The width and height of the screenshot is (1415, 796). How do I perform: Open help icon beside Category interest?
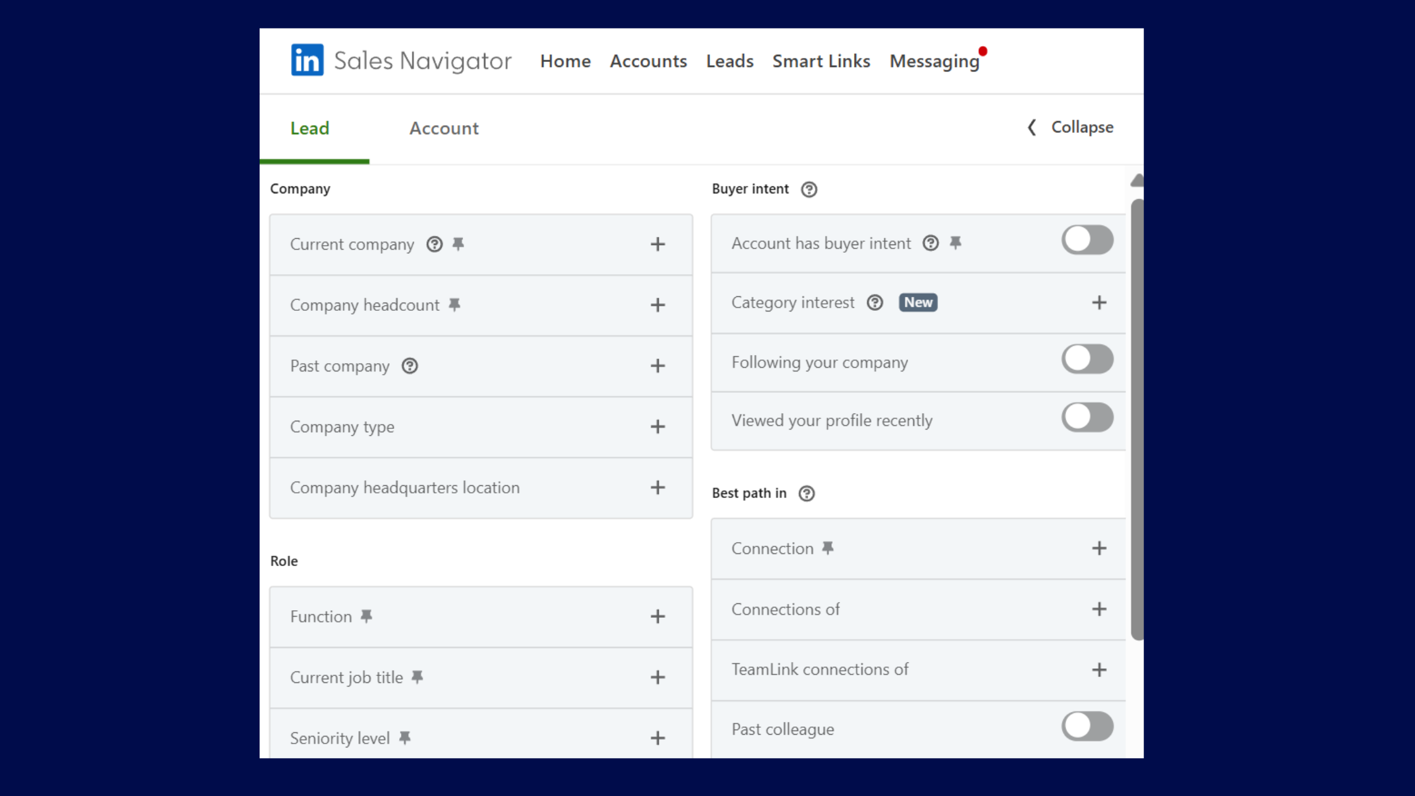pyautogui.click(x=874, y=302)
